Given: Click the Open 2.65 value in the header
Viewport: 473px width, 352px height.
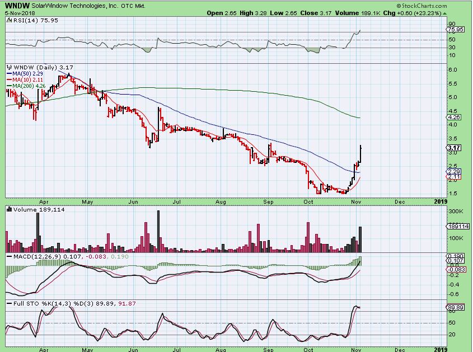Looking at the screenshot, I should point(221,13).
